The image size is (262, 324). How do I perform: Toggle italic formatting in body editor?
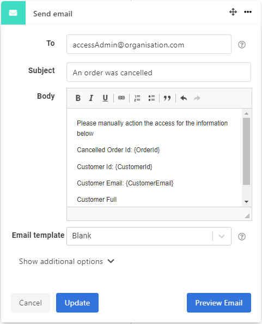click(x=91, y=98)
